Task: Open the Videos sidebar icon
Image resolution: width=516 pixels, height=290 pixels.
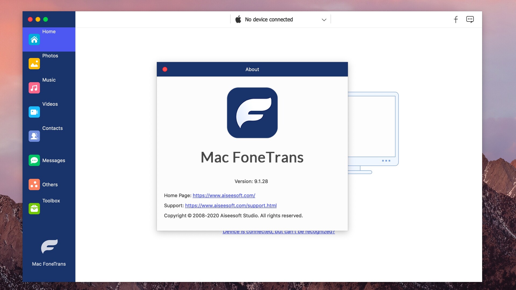Action: click(x=34, y=112)
